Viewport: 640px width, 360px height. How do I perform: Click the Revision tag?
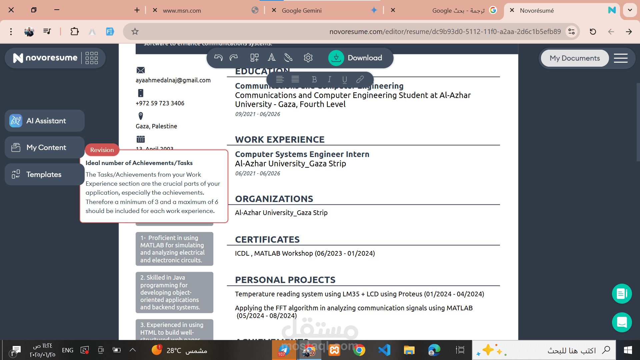[x=102, y=150]
